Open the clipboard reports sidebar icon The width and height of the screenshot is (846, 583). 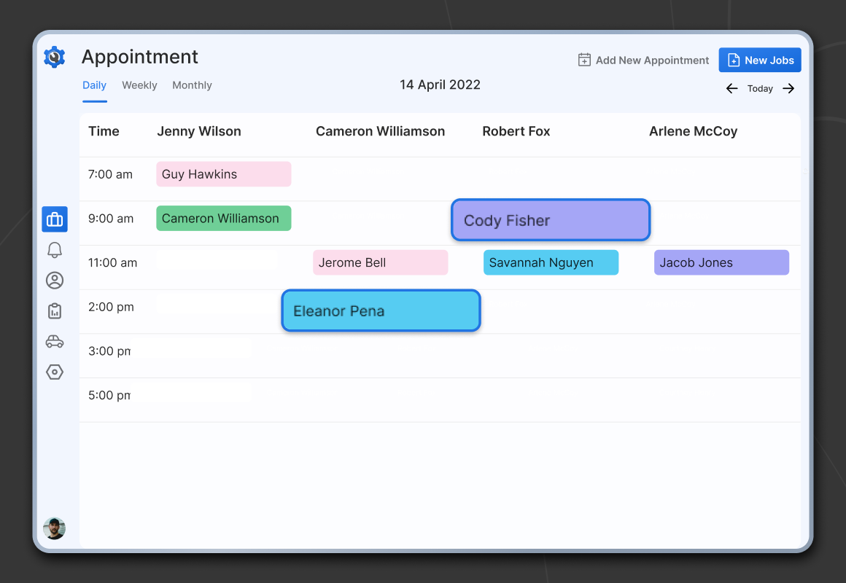pos(55,310)
